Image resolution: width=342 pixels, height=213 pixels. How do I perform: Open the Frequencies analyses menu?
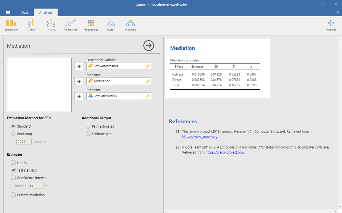91,25
